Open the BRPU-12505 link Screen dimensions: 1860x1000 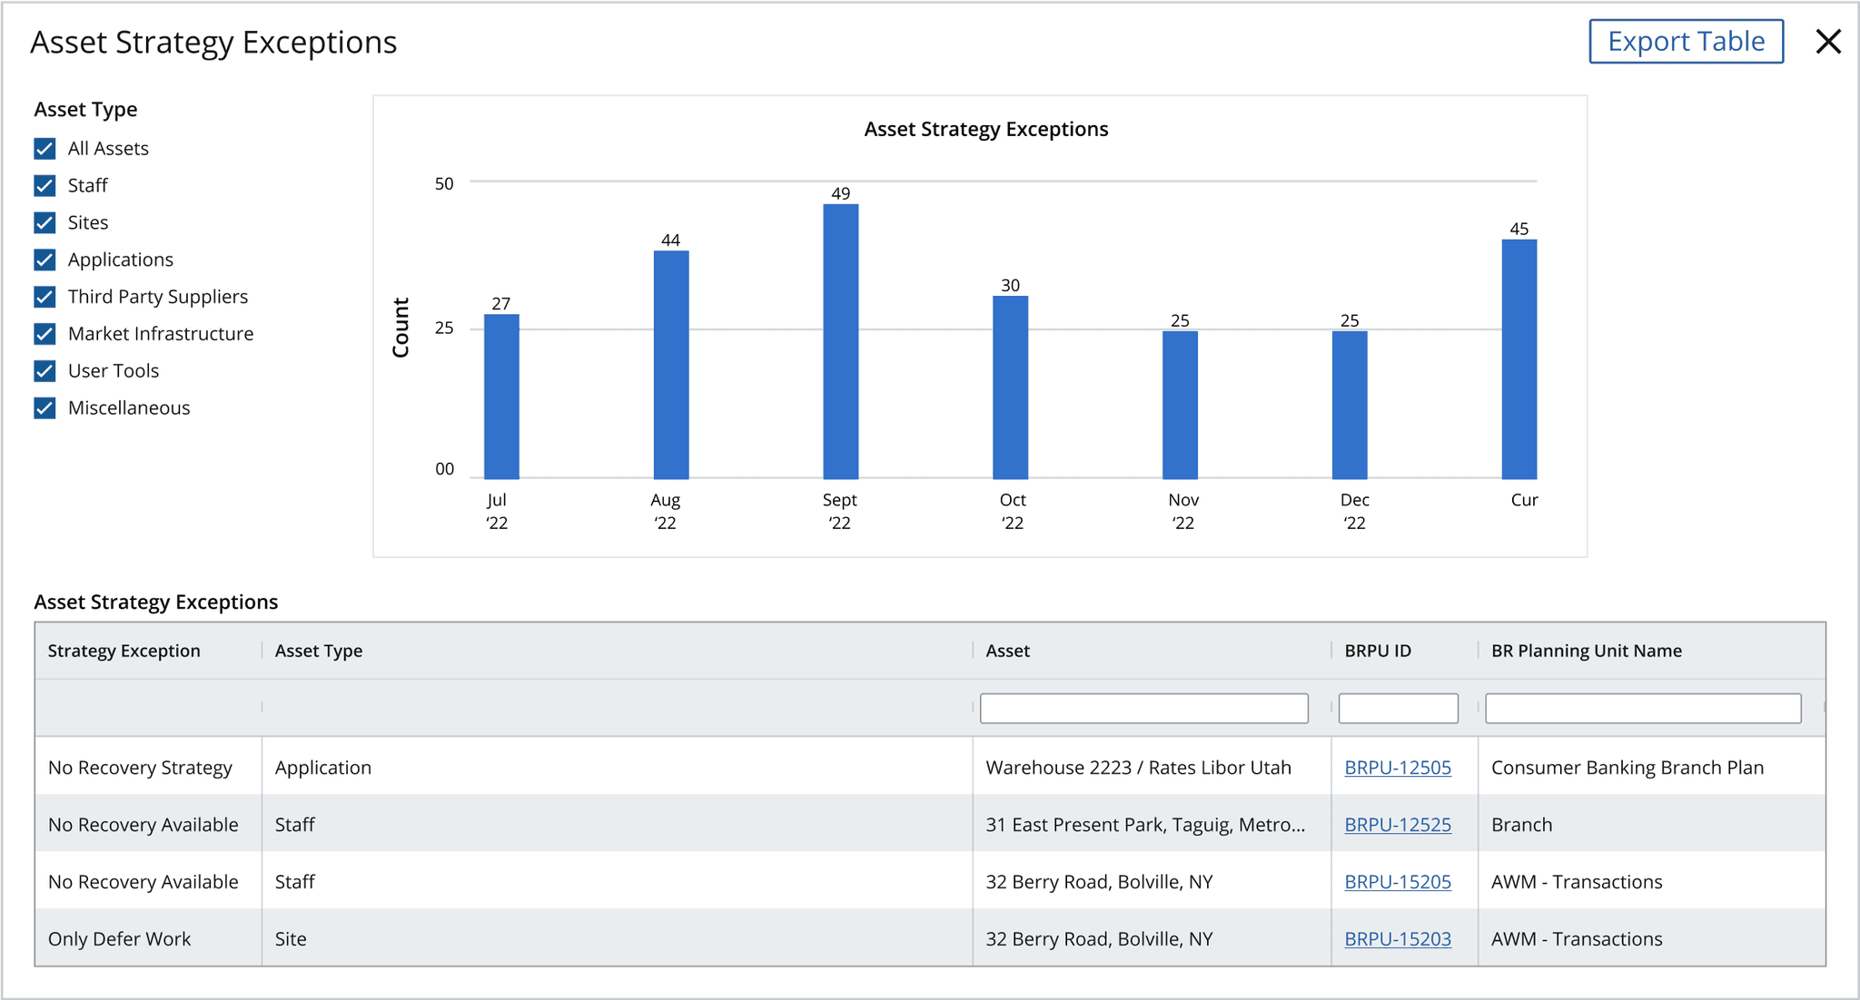pyautogui.click(x=1398, y=768)
